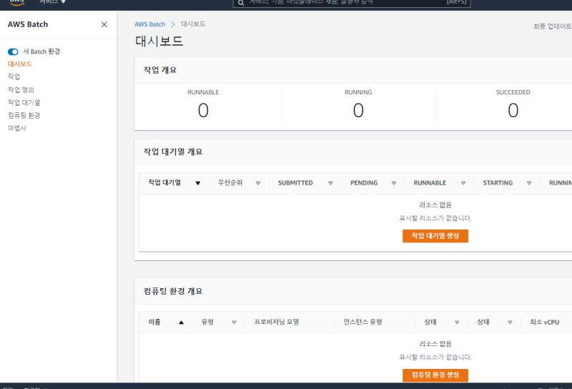The height and width of the screenshot is (389, 572).
Task: Toggle the 새 Batch 환경 switch
Action: pyautogui.click(x=13, y=51)
